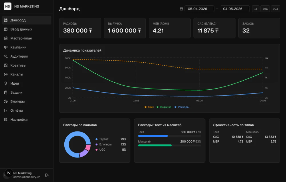Open the start date 05.04.2026 picker
This screenshot has width=286, height=182.
point(199,9)
